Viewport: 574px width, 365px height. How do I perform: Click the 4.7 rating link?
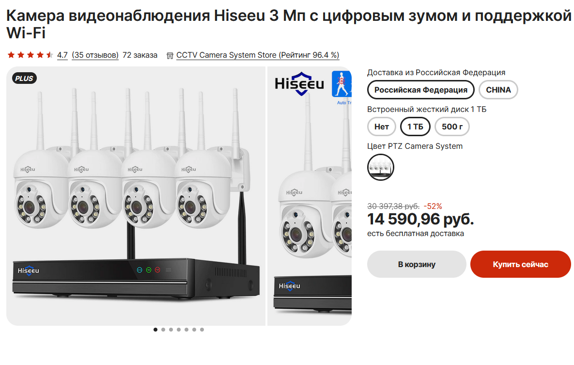(x=62, y=55)
